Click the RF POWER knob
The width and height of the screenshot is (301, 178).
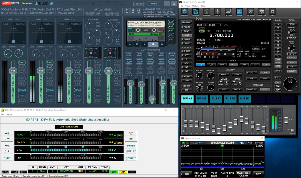pyautogui.click(x=200, y=76)
